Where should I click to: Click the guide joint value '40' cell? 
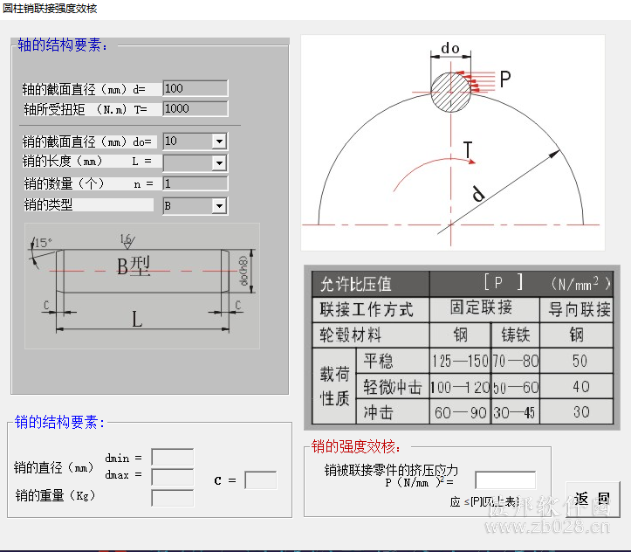coord(577,387)
